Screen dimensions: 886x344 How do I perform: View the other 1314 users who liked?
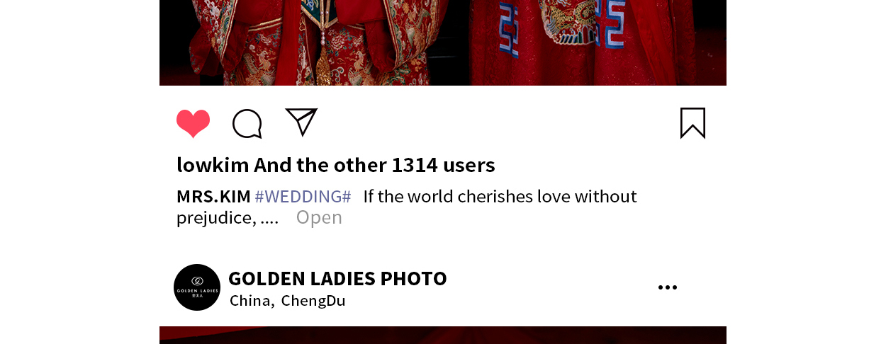(374, 165)
